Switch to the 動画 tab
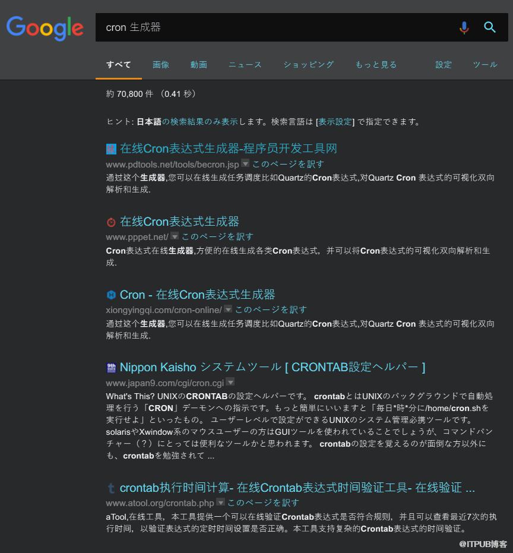 199,65
